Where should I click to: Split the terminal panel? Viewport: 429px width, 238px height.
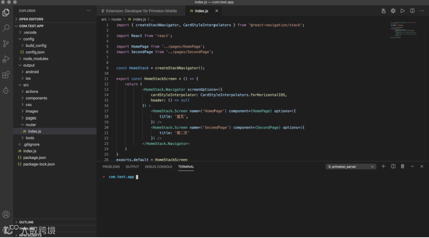pyautogui.click(x=393, y=167)
